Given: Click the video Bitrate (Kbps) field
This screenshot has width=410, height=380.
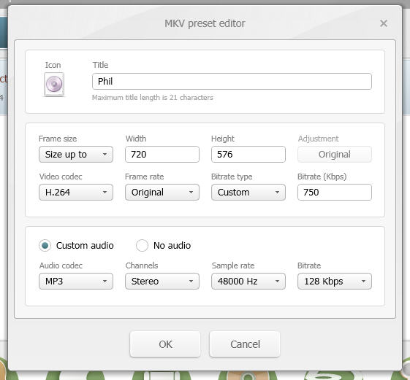Looking at the screenshot, I should pyautogui.click(x=335, y=193).
